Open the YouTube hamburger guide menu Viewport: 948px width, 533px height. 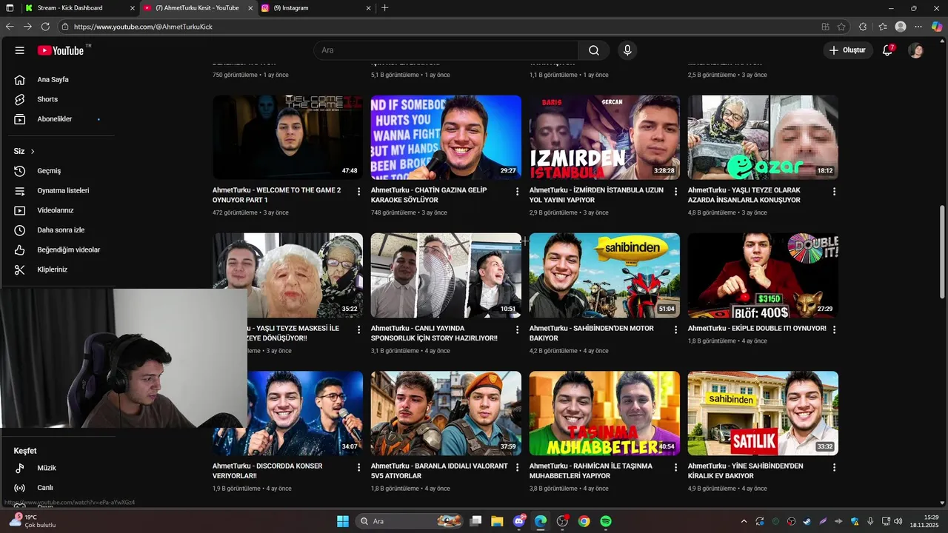[20, 50]
